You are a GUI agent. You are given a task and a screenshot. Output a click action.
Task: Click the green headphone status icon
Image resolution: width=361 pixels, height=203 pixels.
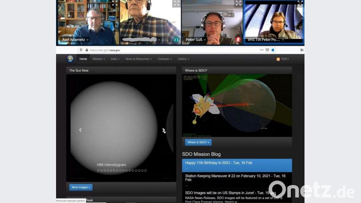click(176, 40)
